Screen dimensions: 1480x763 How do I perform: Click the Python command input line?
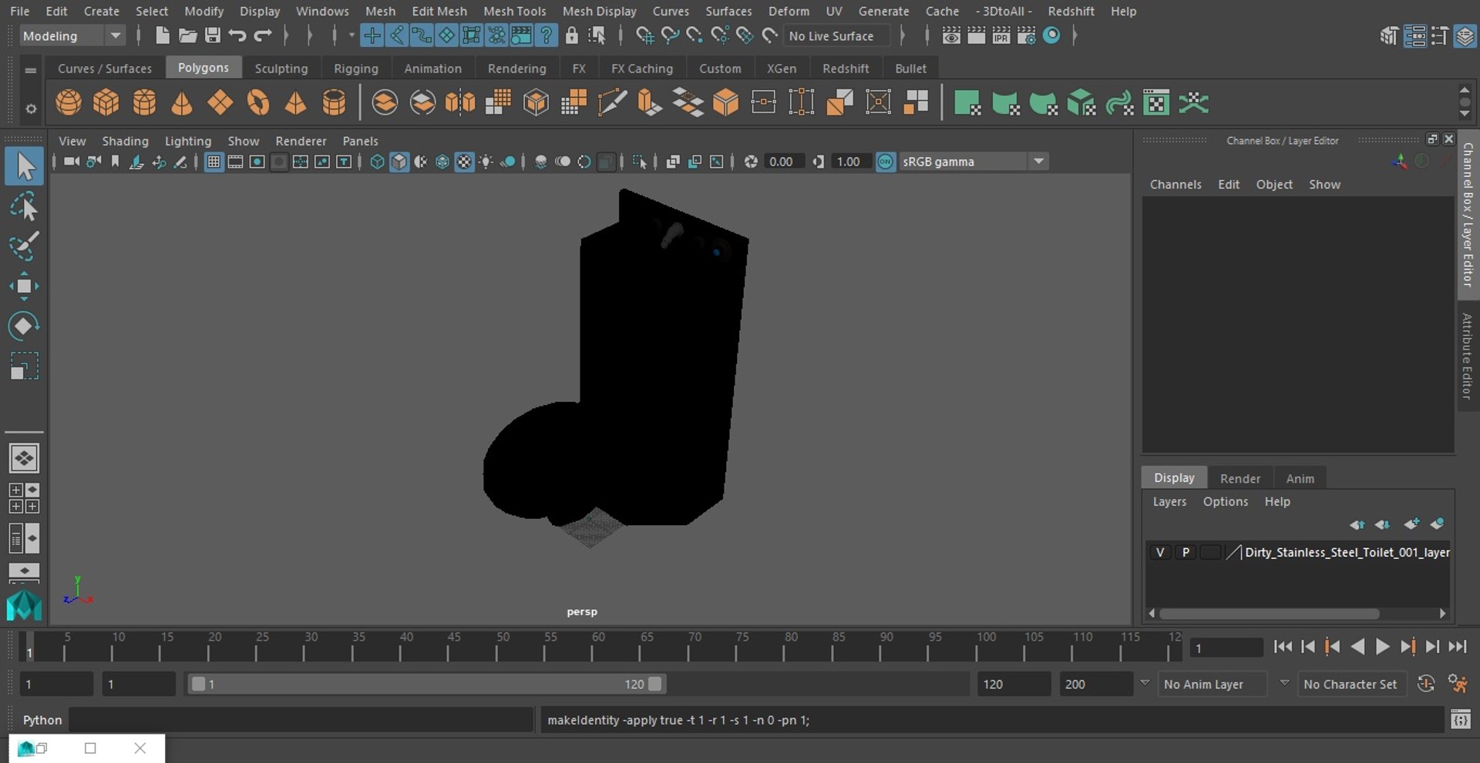[x=301, y=720]
